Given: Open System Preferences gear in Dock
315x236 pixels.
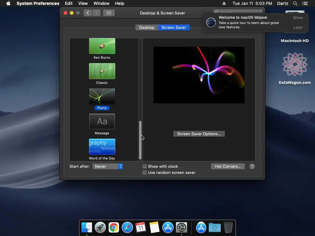Looking at the screenshot, I should point(181,228).
